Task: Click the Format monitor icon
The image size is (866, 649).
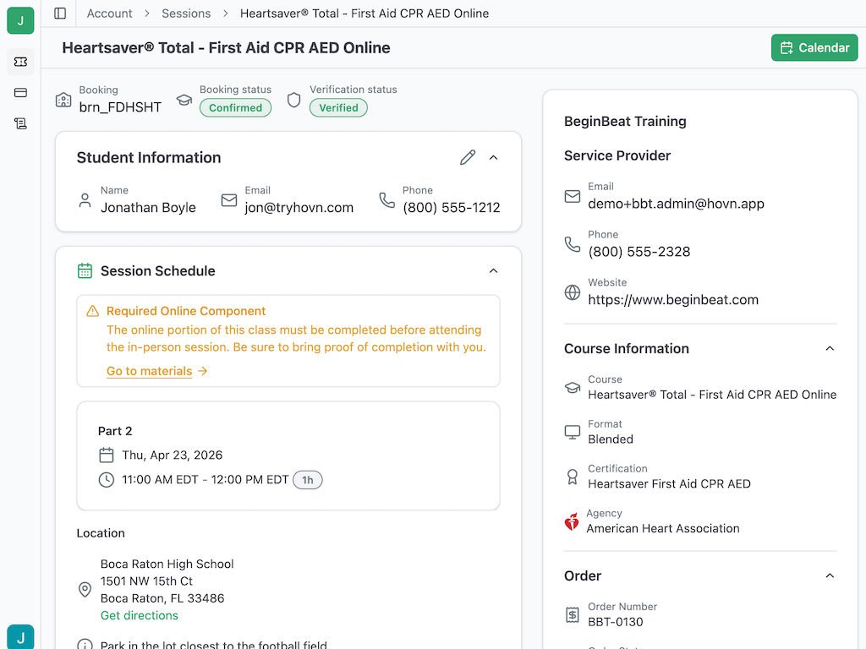Action: [x=573, y=432]
